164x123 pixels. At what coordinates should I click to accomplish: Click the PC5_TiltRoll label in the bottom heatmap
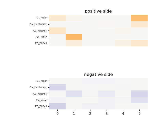40,106
